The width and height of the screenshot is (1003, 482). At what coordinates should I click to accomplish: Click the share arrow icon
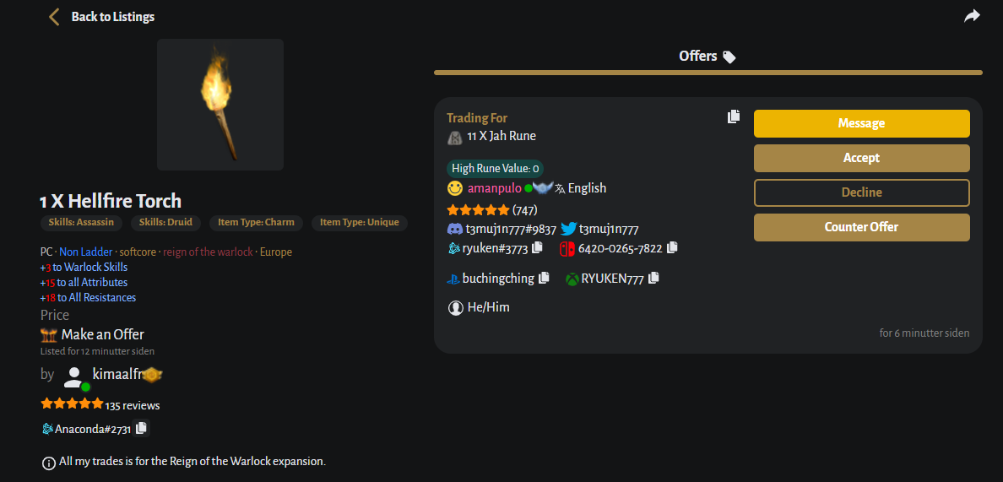coord(972,16)
